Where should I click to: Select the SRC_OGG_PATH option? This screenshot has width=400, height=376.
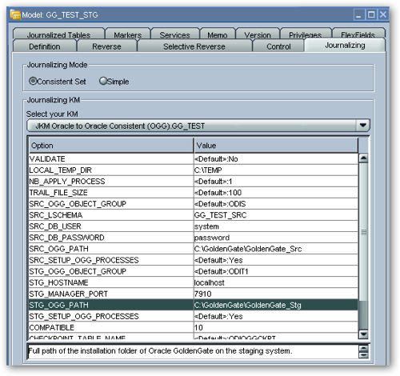pyautogui.click(x=111, y=249)
